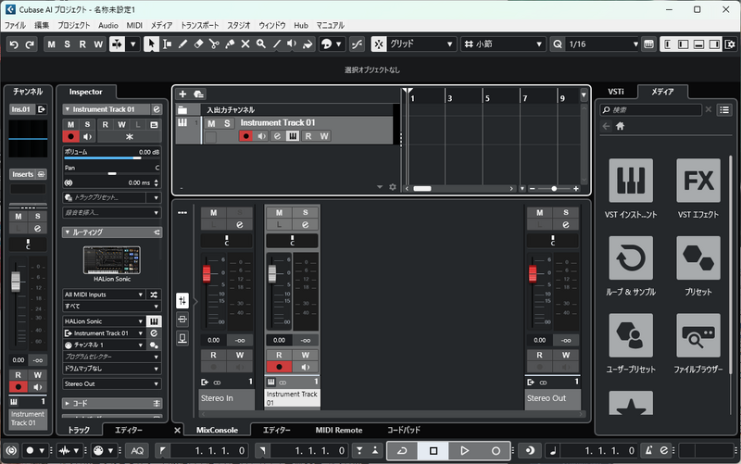Open All MIDI Inputs dropdown
Image resolution: width=741 pixels, height=464 pixels.
click(x=104, y=295)
